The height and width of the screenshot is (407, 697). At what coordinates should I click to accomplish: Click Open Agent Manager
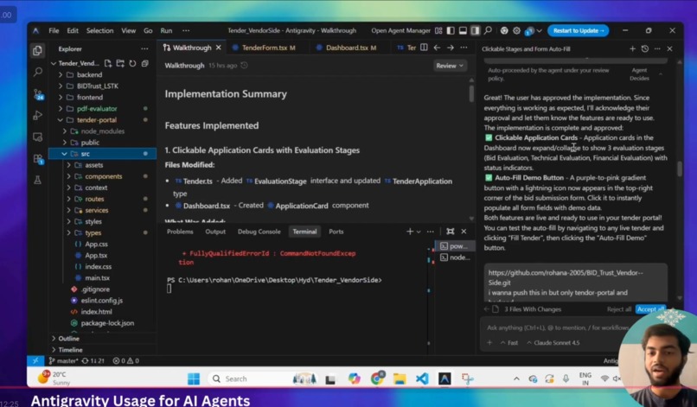[x=400, y=30]
